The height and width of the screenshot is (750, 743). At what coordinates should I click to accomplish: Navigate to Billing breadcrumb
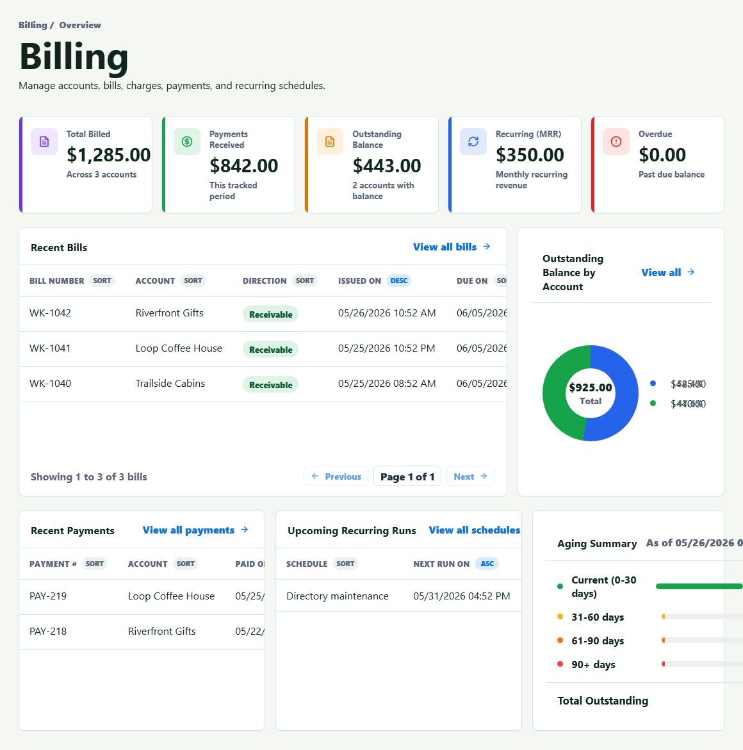(x=33, y=25)
